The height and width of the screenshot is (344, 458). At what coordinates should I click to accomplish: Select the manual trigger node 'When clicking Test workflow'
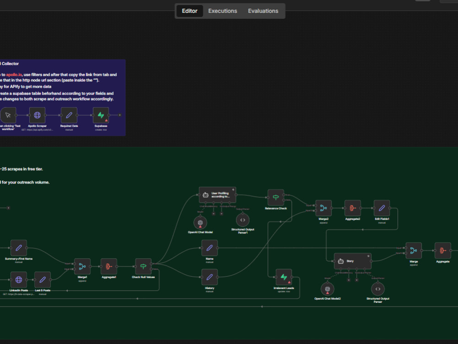[x=8, y=115]
